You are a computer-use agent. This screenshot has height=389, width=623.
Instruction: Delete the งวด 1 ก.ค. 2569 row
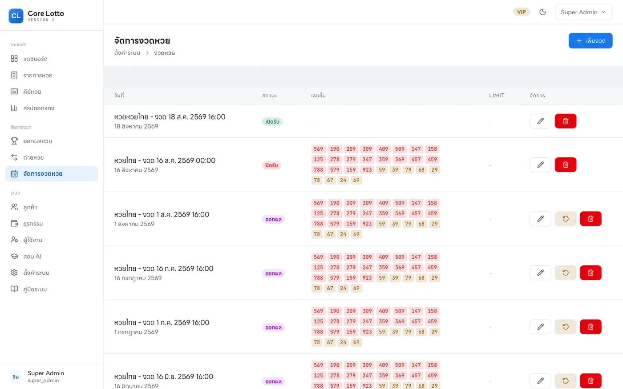pyautogui.click(x=591, y=327)
